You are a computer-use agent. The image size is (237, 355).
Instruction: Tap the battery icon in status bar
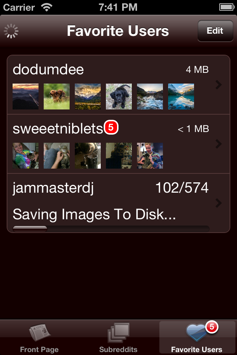pos(226,7)
